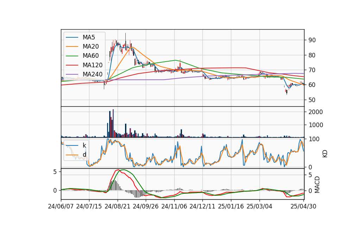Viewport: 338px width, 243px height.
Task: Click the tallest volume bar near 2000
Action: pos(113,123)
